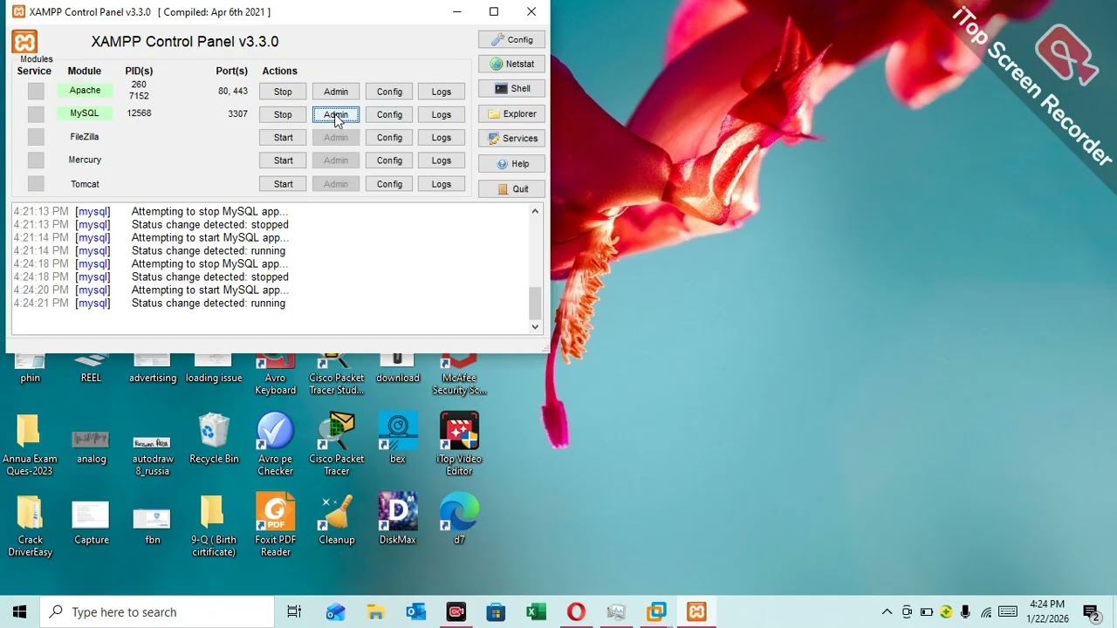Open Cisco Packet Tracer desktop shortcut
This screenshot has width=1117, height=628.
[337, 444]
